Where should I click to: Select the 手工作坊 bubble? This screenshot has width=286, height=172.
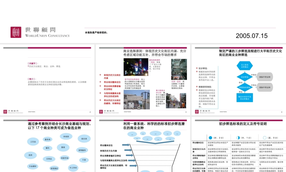tap(73, 168)
